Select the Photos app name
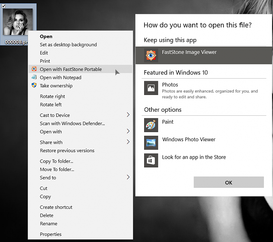This screenshot has height=242, width=273. tap(170, 85)
